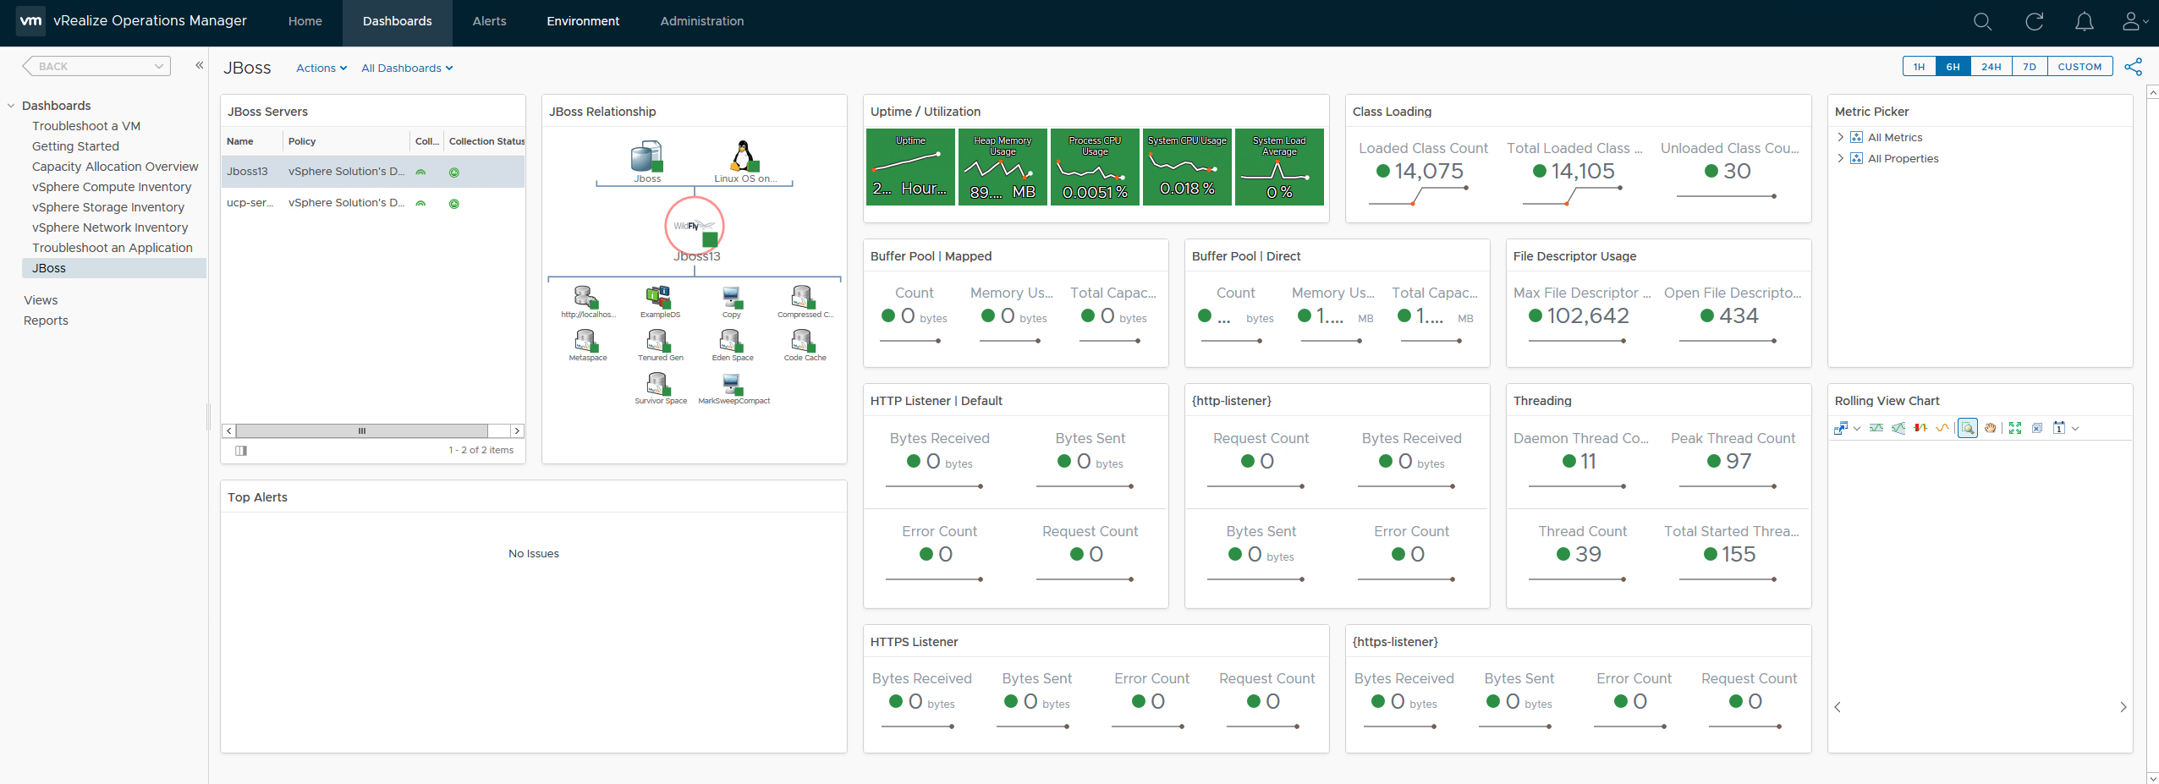Toggle the split view icon below JBoss Servers list

click(x=242, y=451)
